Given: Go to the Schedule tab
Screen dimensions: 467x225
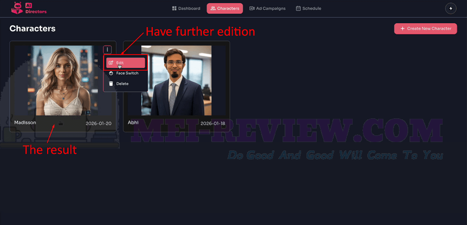Looking at the screenshot, I should click(x=308, y=8).
